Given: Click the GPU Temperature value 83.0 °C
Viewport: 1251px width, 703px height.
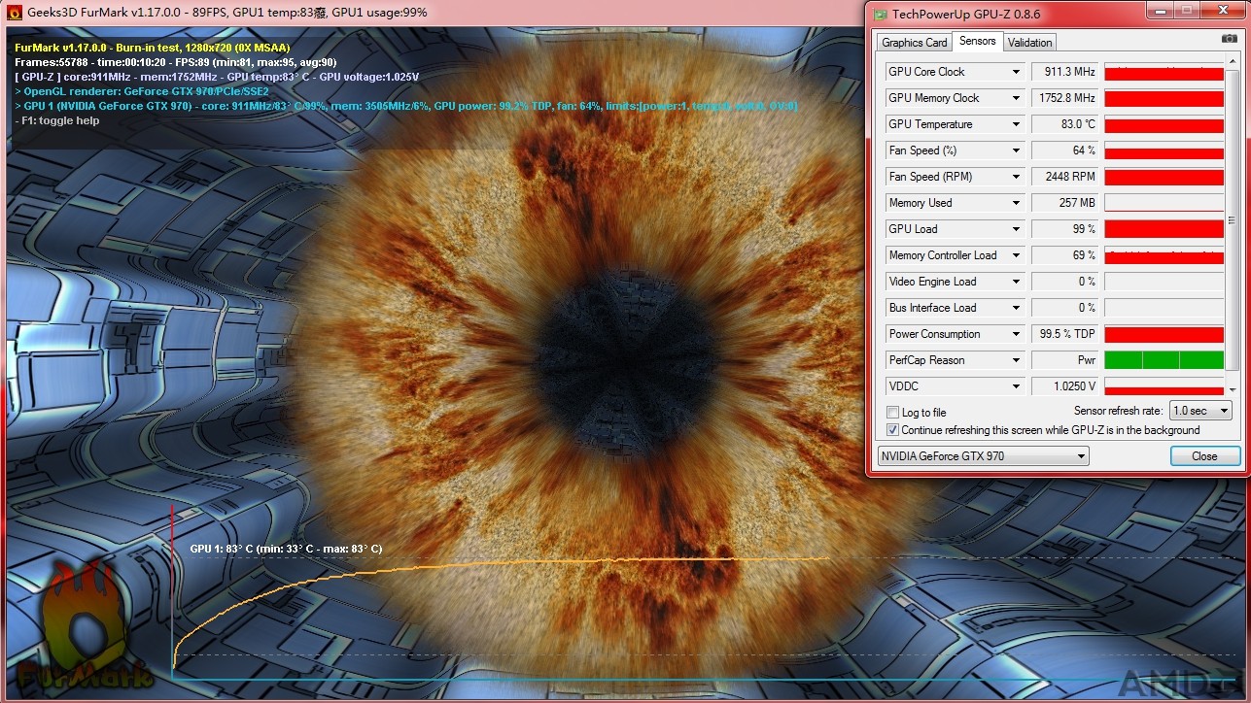Looking at the screenshot, I should [1064, 124].
